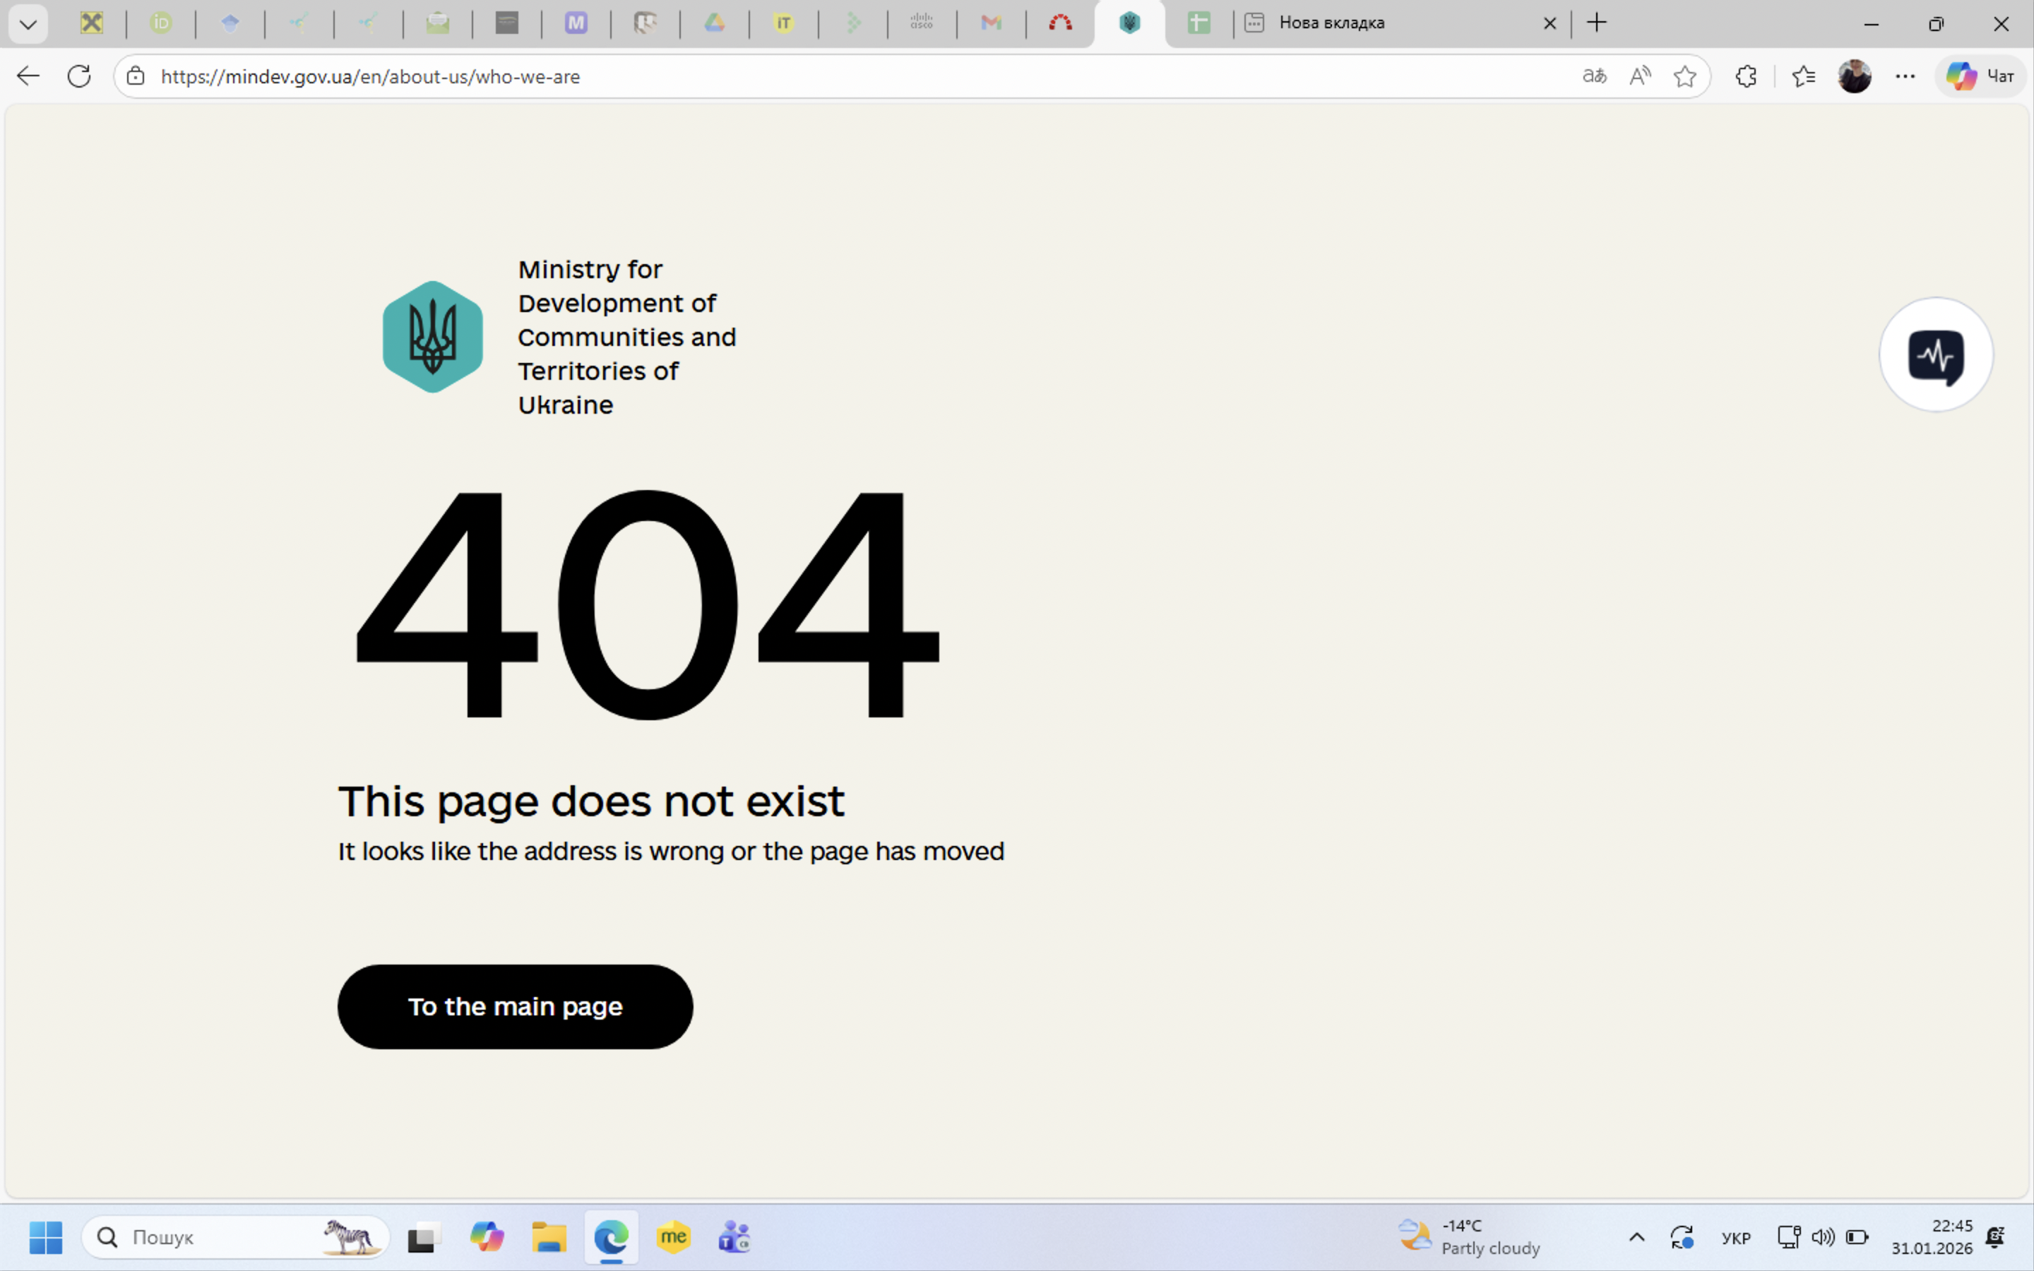Click the accessibility widget floating button
This screenshot has width=2034, height=1271.
point(1935,354)
